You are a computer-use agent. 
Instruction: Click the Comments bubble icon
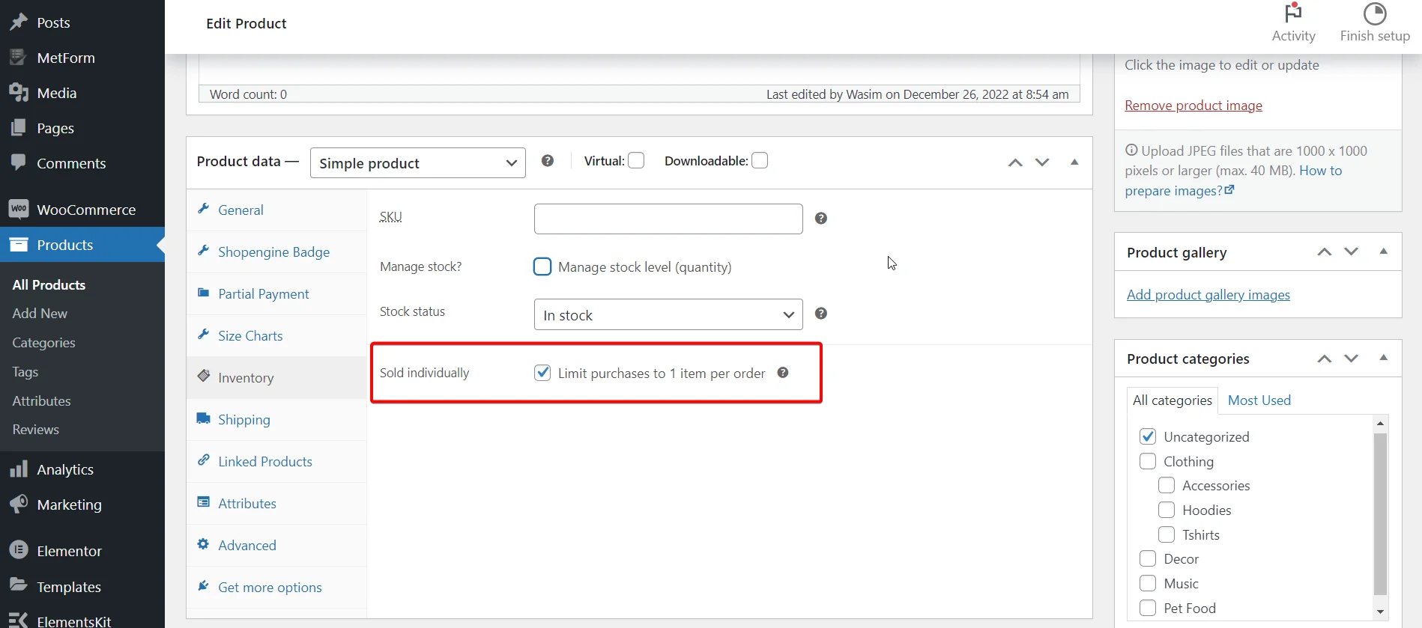click(19, 162)
